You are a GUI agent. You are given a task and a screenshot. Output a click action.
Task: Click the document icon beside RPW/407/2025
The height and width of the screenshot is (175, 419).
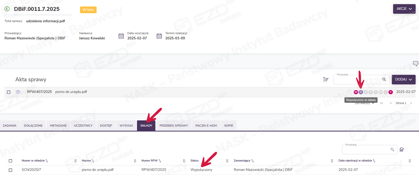pos(18,92)
